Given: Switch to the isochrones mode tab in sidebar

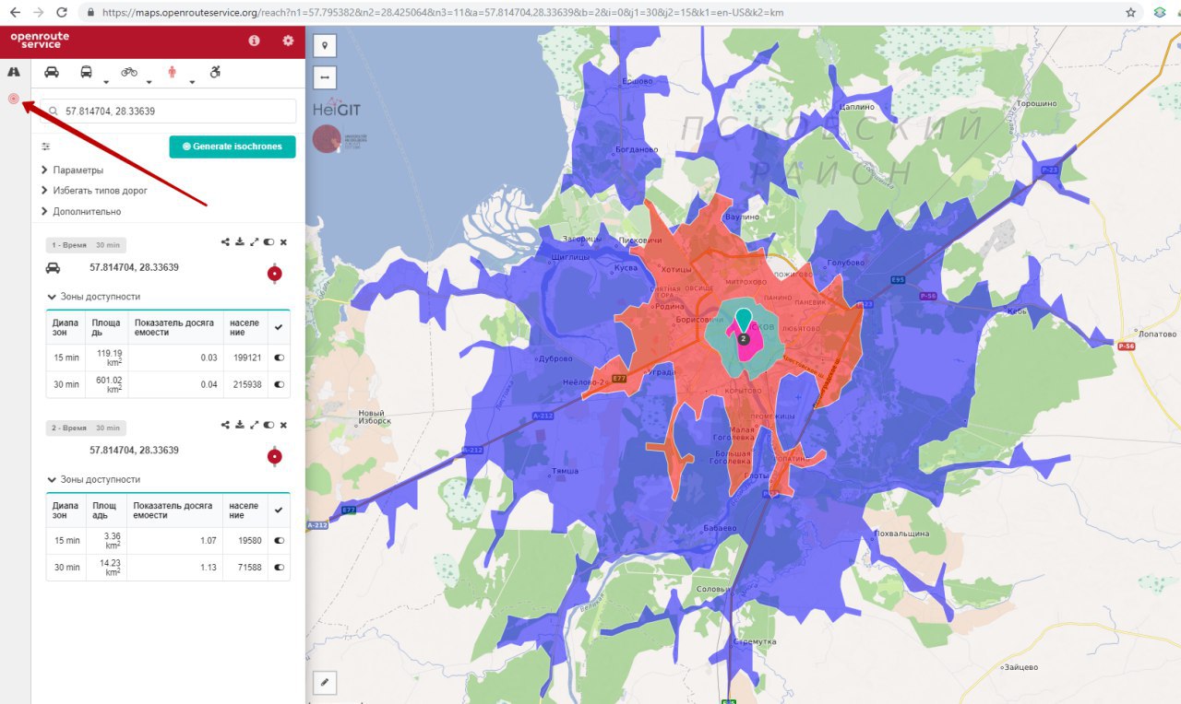Looking at the screenshot, I should 14,99.
